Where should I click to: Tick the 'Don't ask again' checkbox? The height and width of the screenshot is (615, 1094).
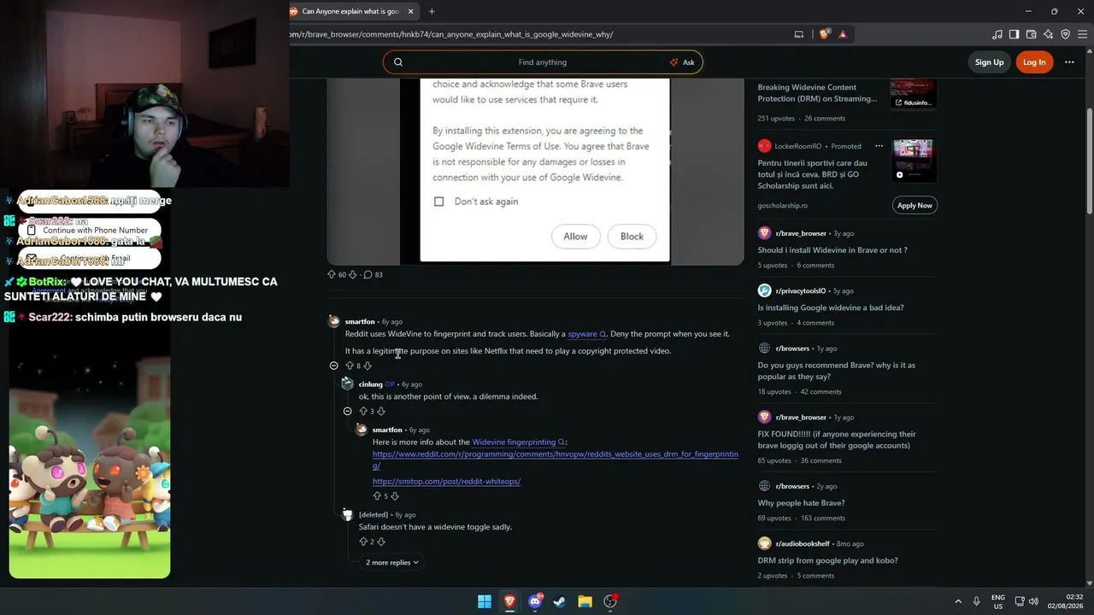[x=439, y=202]
